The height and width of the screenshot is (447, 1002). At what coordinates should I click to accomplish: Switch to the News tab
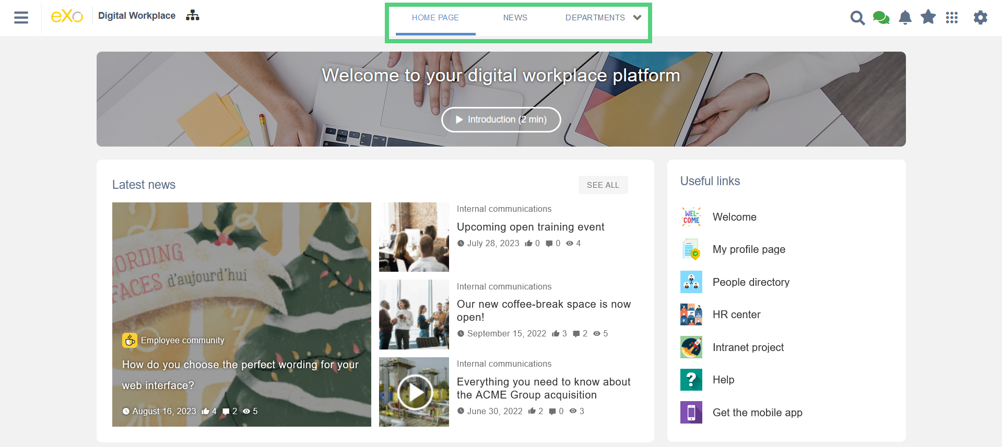[515, 18]
